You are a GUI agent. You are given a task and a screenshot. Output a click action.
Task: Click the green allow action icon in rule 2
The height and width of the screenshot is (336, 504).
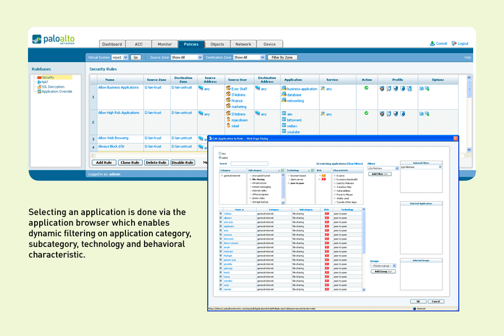point(366,113)
